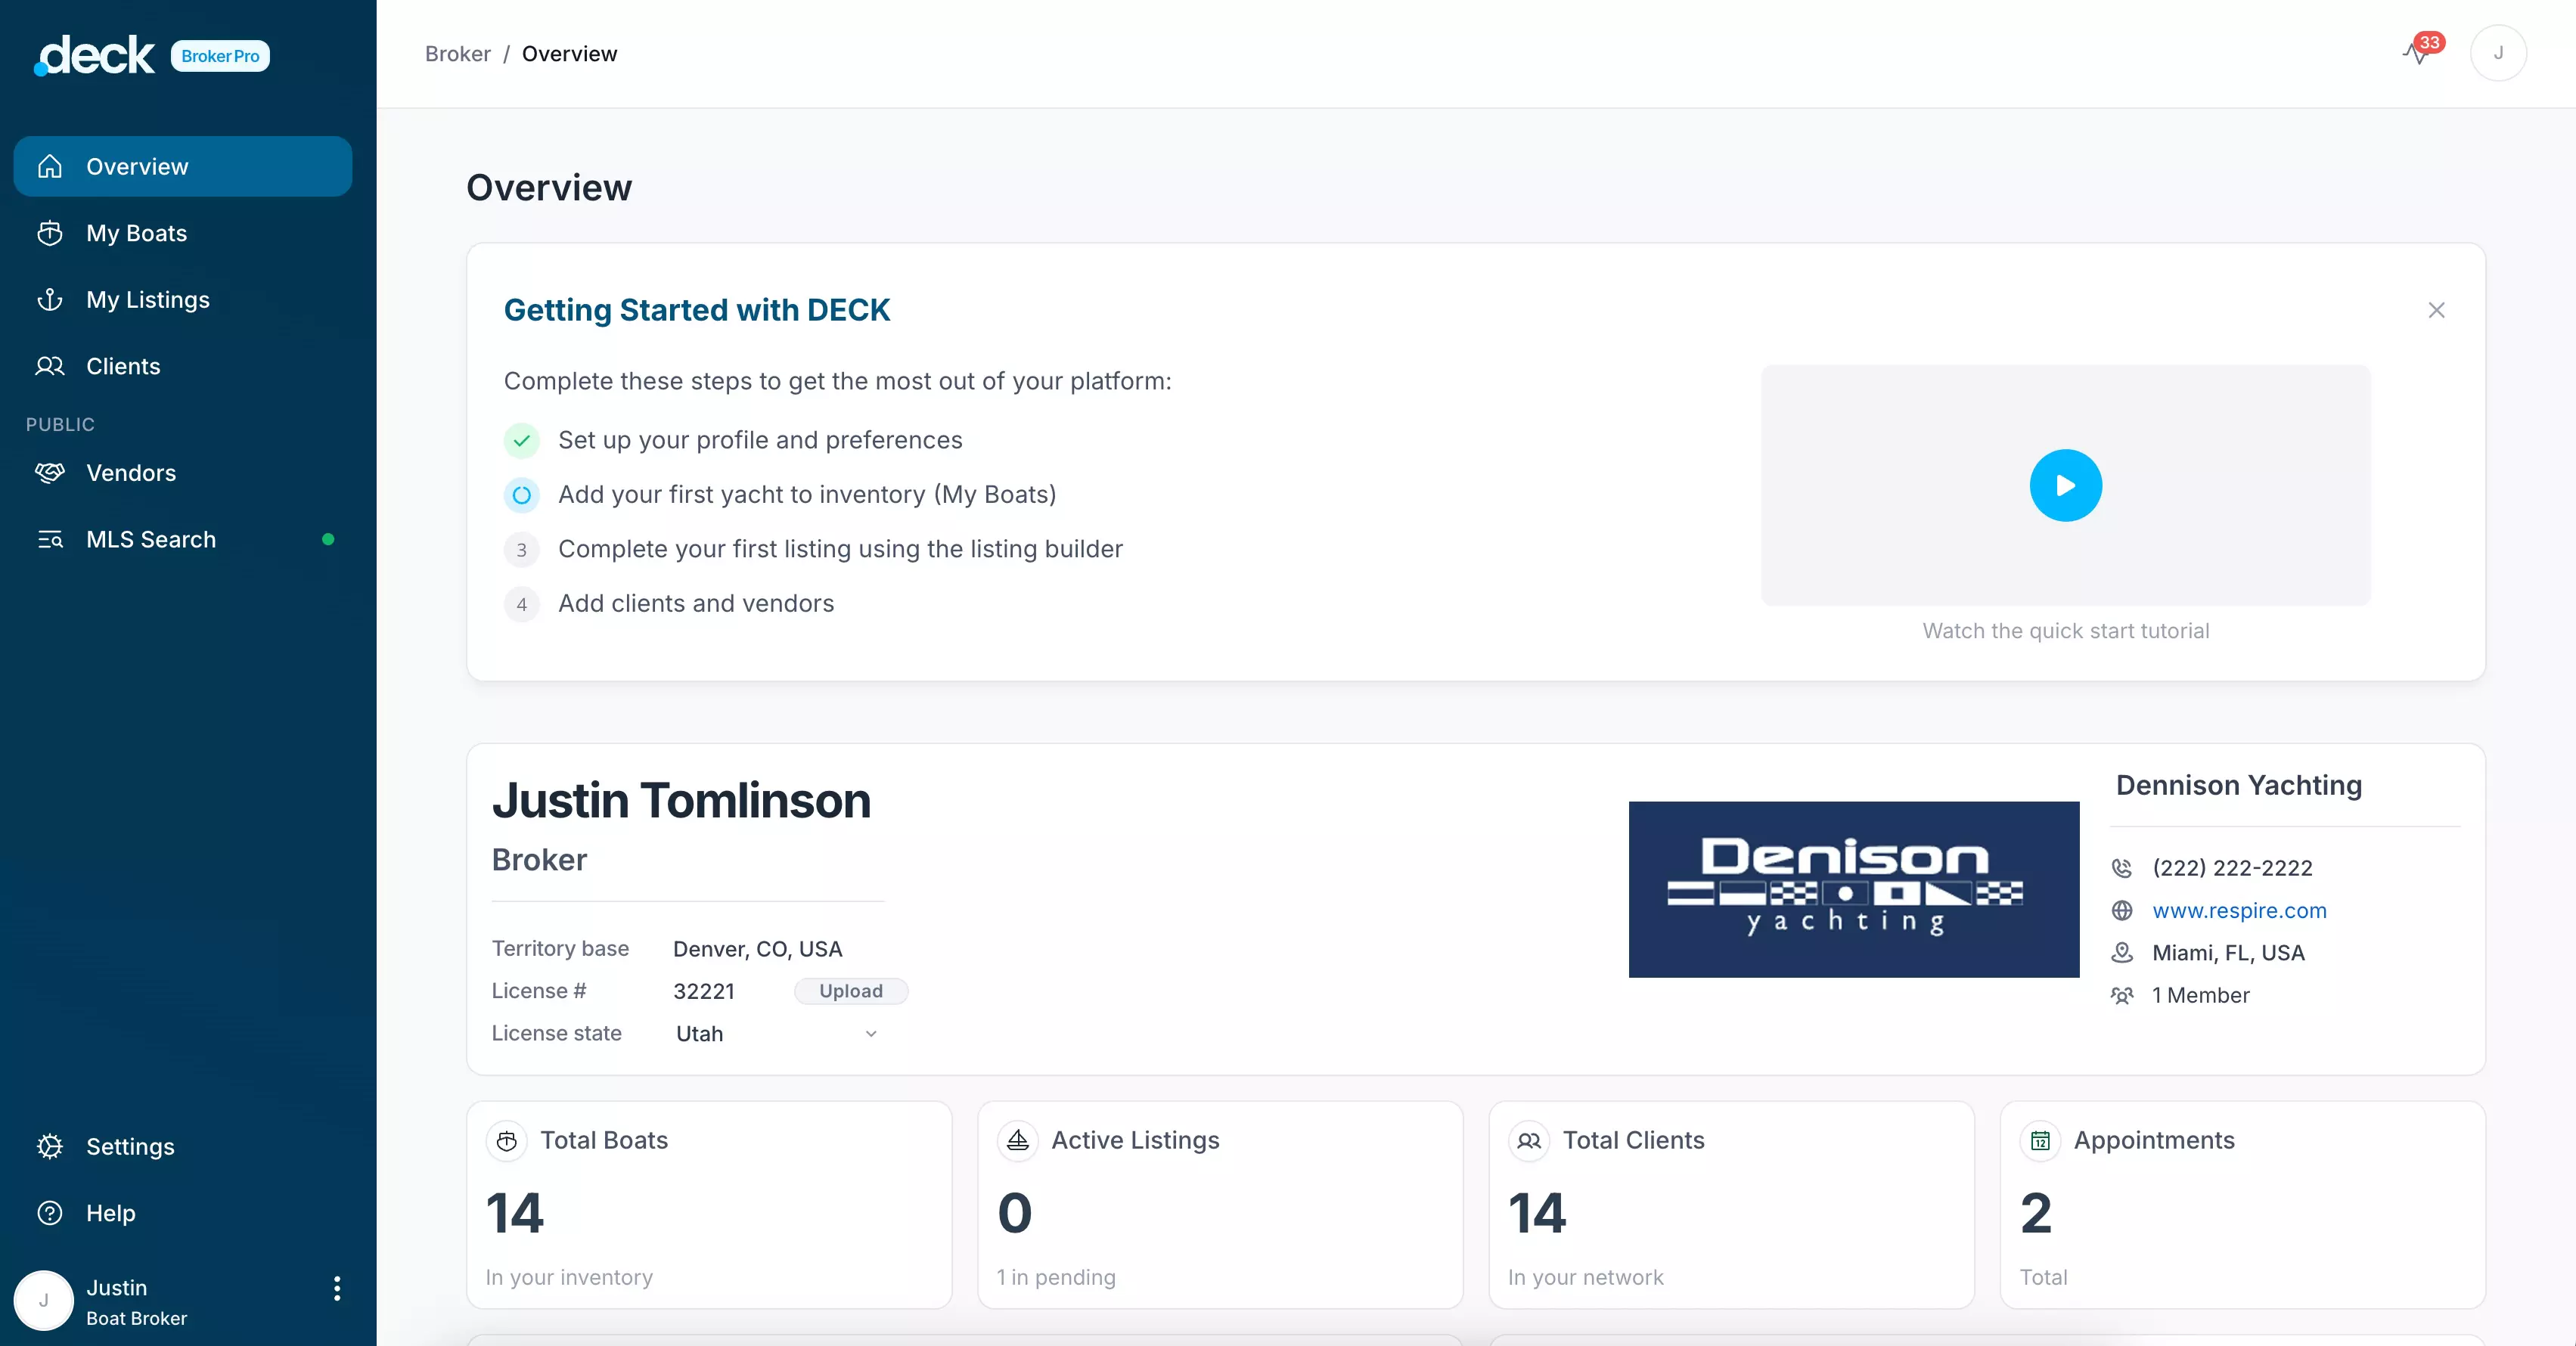Open the Help section
Viewport: 2576px width, 1346px height.
pyautogui.click(x=110, y=1213)
